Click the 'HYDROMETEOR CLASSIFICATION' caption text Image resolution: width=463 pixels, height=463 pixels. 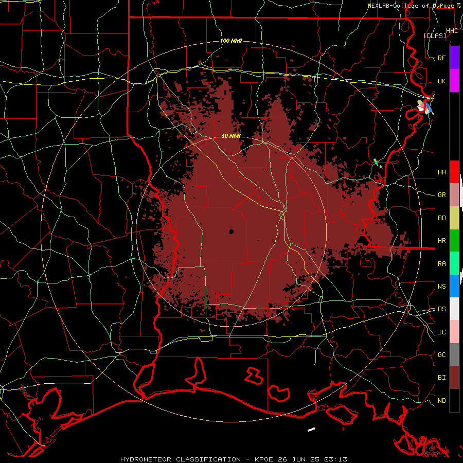tap(181, 459)
